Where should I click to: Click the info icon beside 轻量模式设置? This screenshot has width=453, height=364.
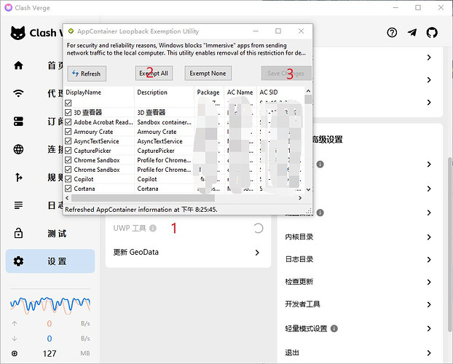(334, 328)
